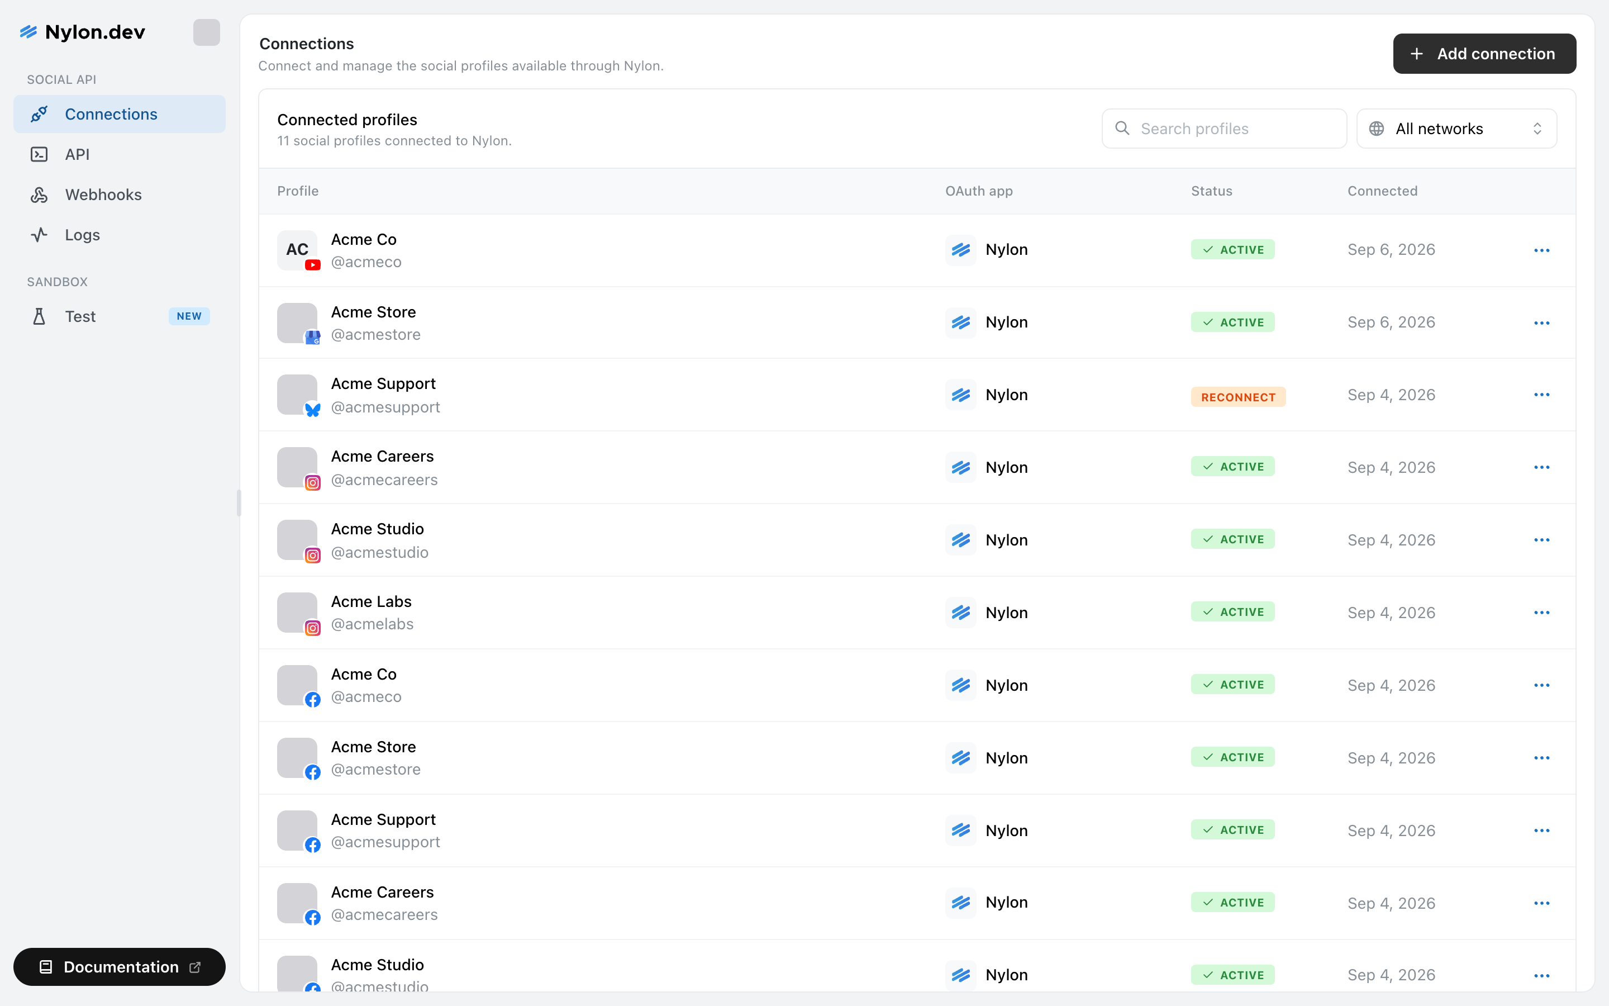Open the Webhooks page
The image size is (1609, 1006).
119,194
